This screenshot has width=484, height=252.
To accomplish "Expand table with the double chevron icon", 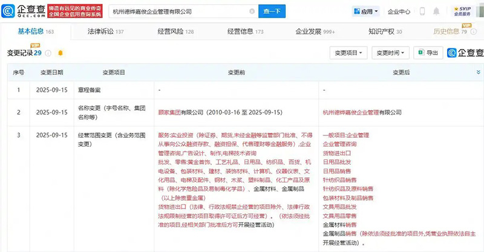I will pos(478,72).
